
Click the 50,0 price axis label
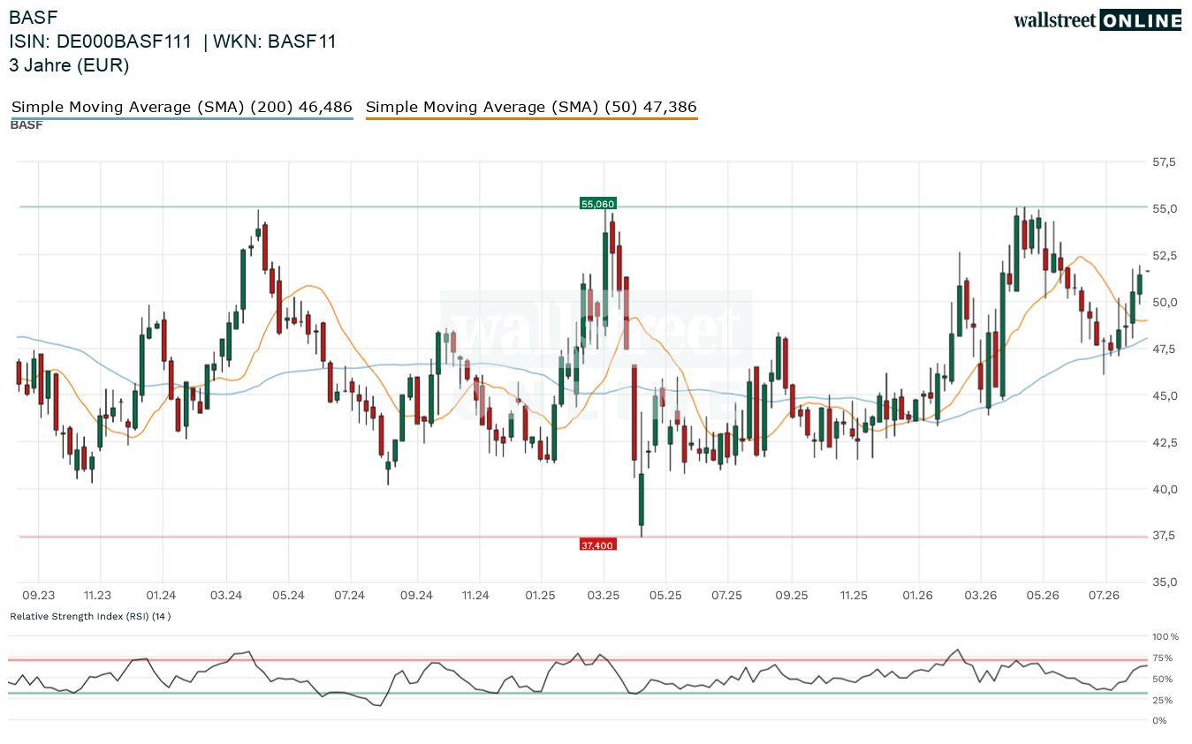[1165, 303]
